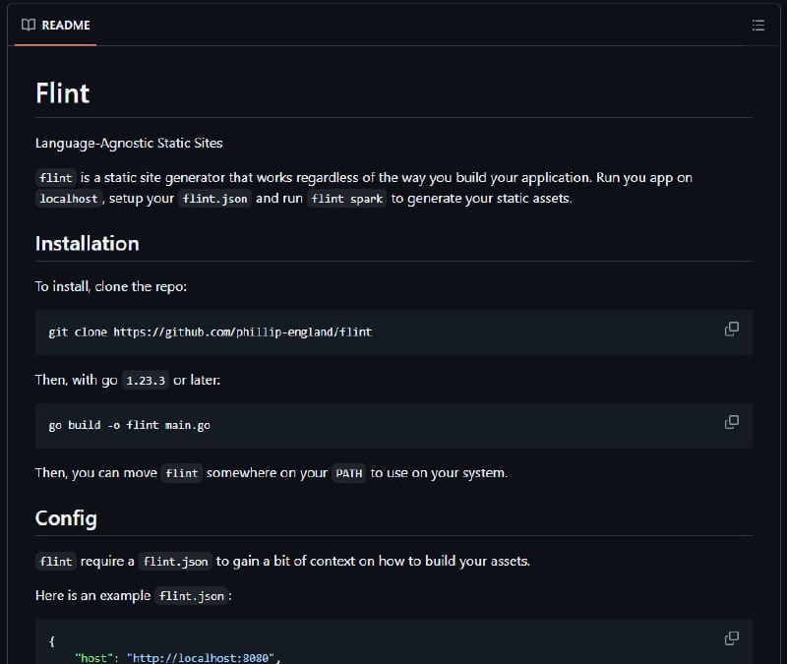Screen dimensions: 787x664
Task: Click the inline 'localhost' code snippet
Action: [69, 199]
